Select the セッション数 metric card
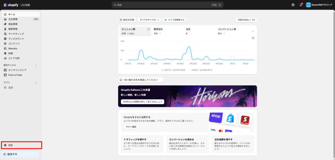The image size is (335, 160). [135, 31]
